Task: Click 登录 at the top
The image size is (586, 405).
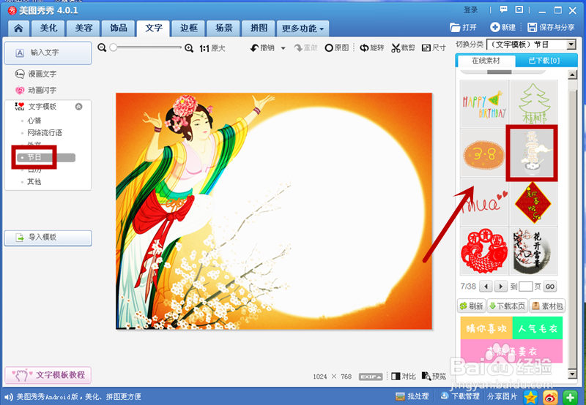Action: click(x=471, y=10)
